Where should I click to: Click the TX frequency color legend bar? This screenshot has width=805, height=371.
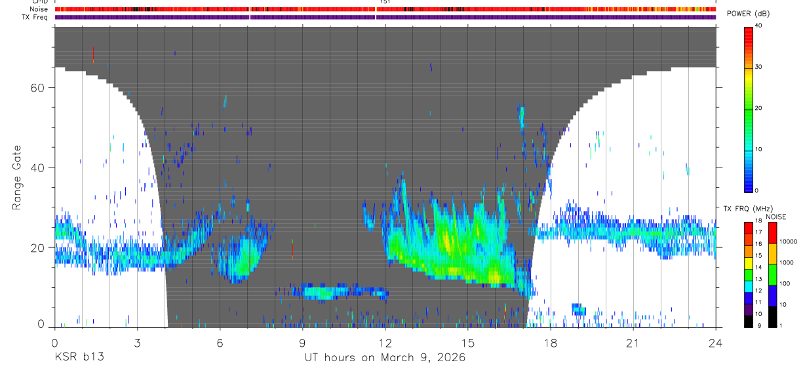click(x=749, y=274)
